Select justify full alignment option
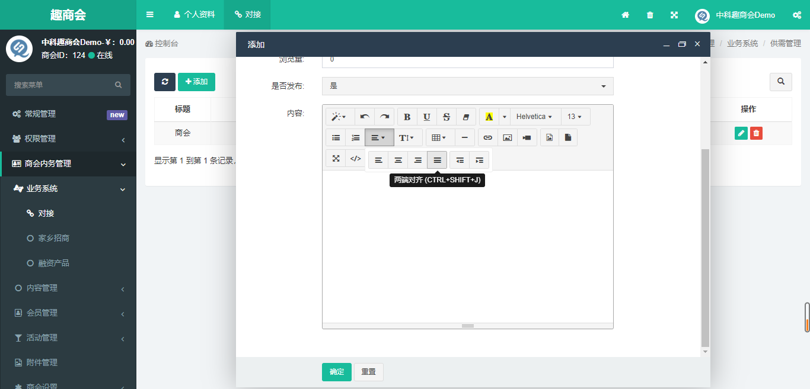The image size is (810, 389). click(x=437, y=160)
